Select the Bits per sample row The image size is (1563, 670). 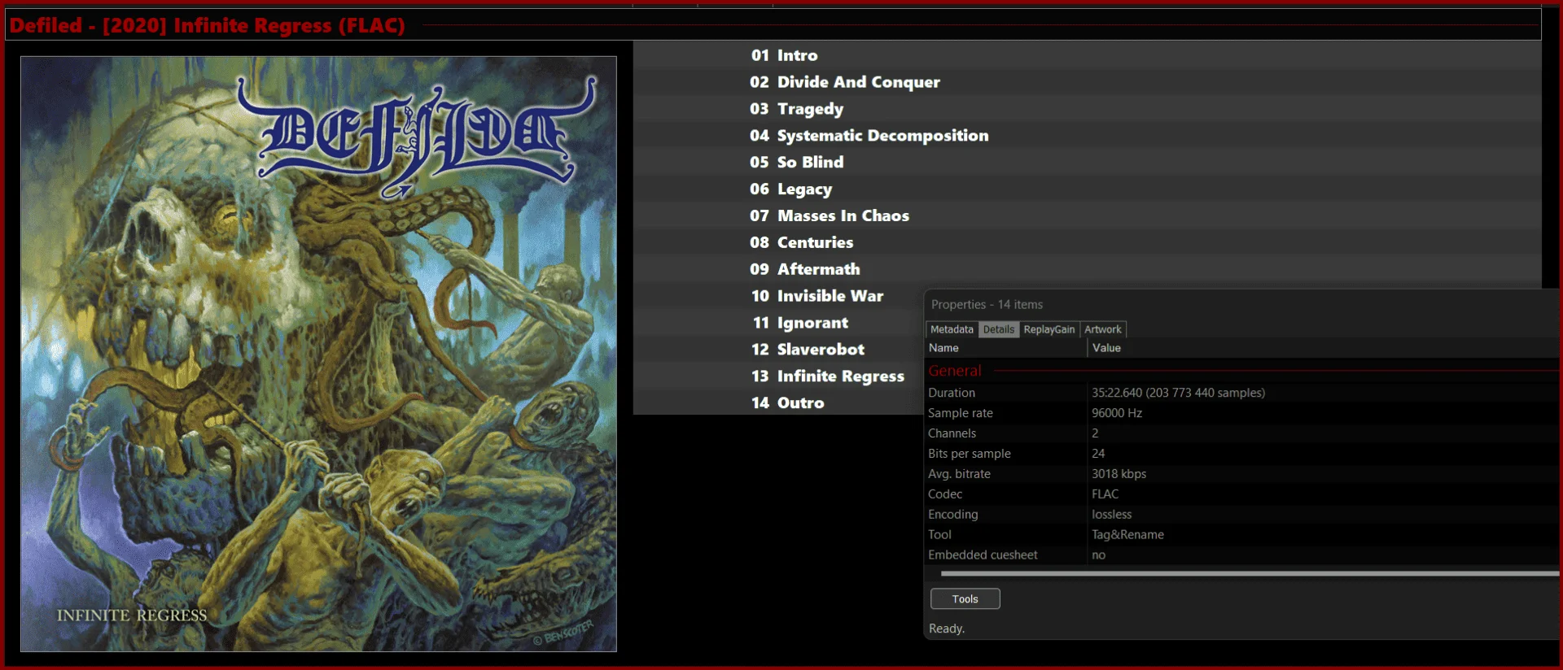click(1242, 454)
